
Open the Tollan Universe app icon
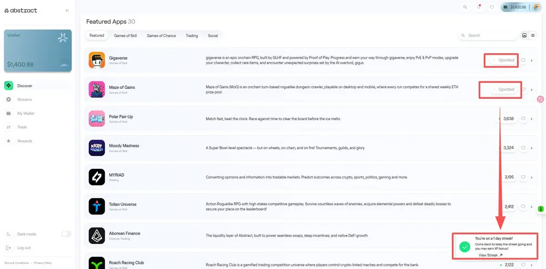[x=97, y=206]
